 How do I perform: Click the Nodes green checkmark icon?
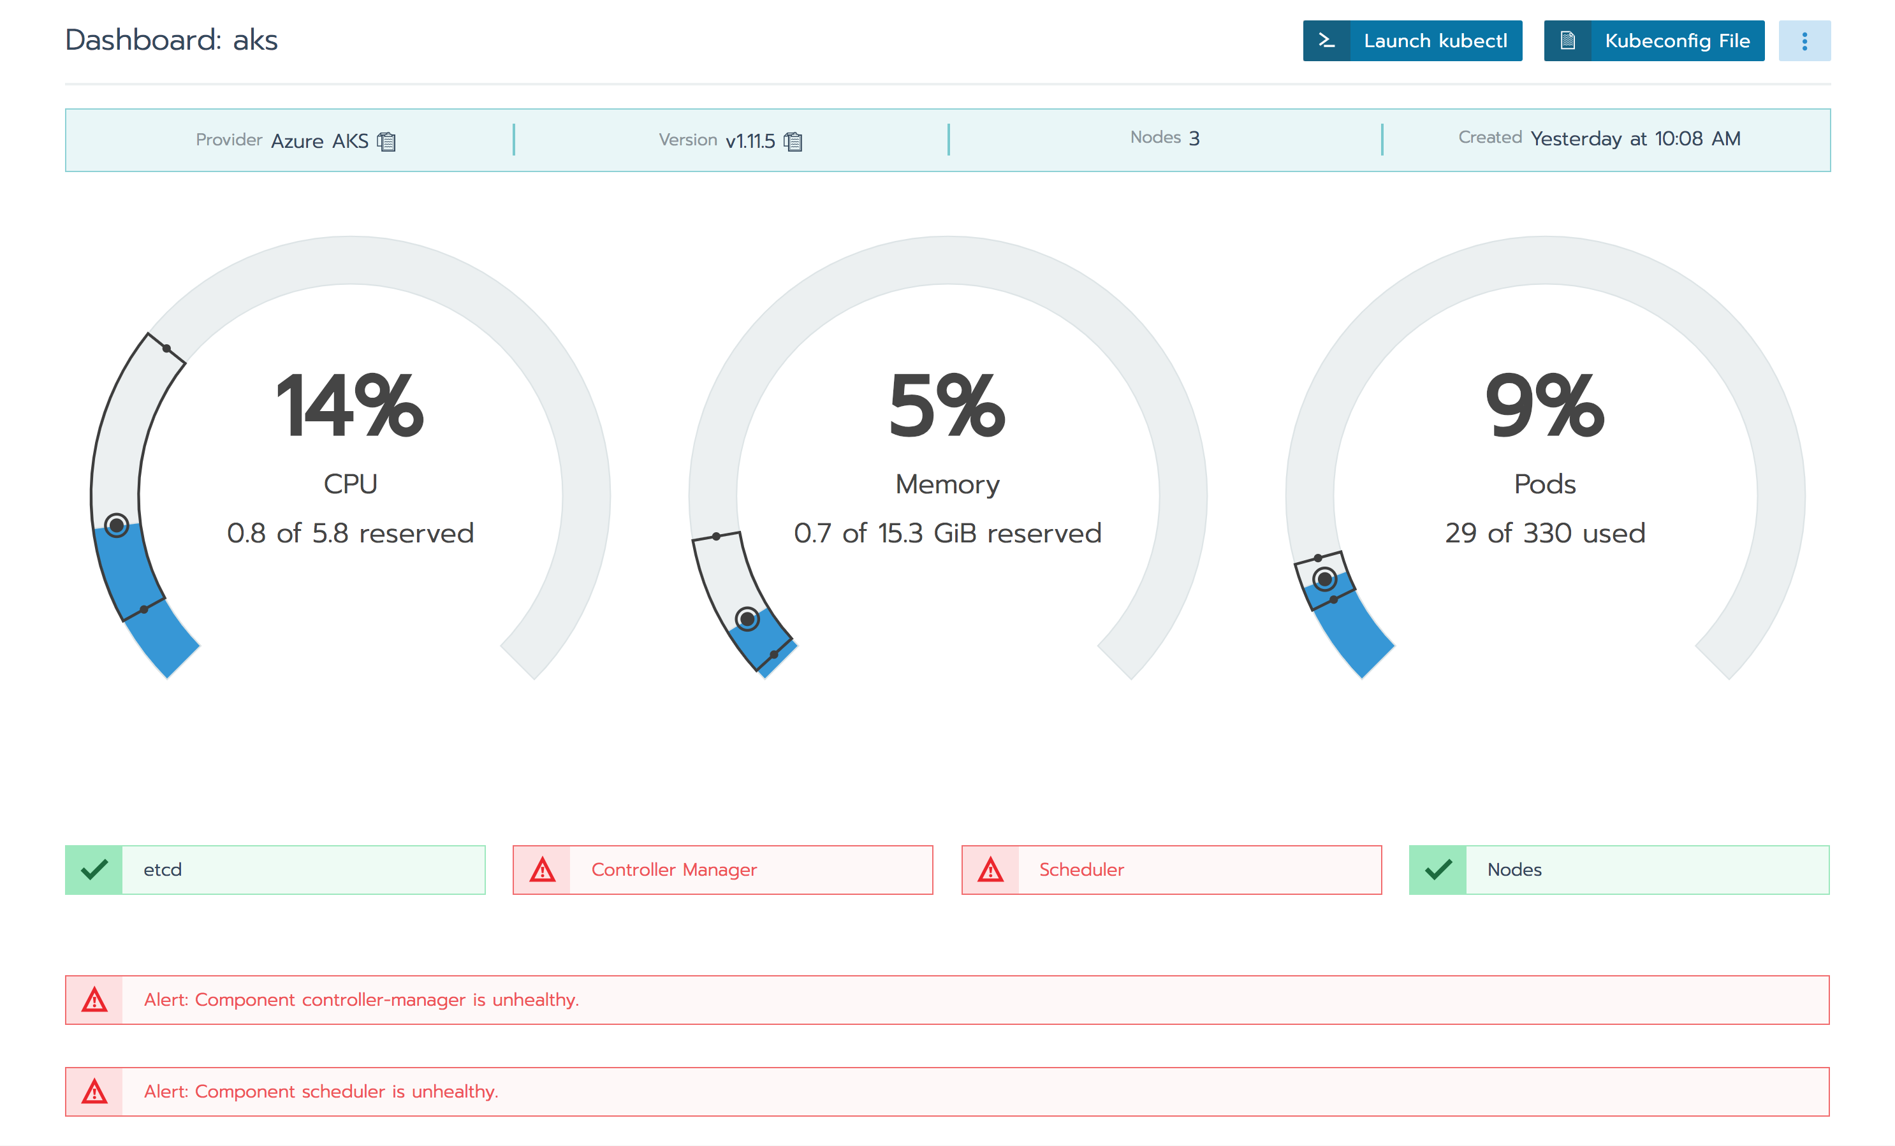1438,869
